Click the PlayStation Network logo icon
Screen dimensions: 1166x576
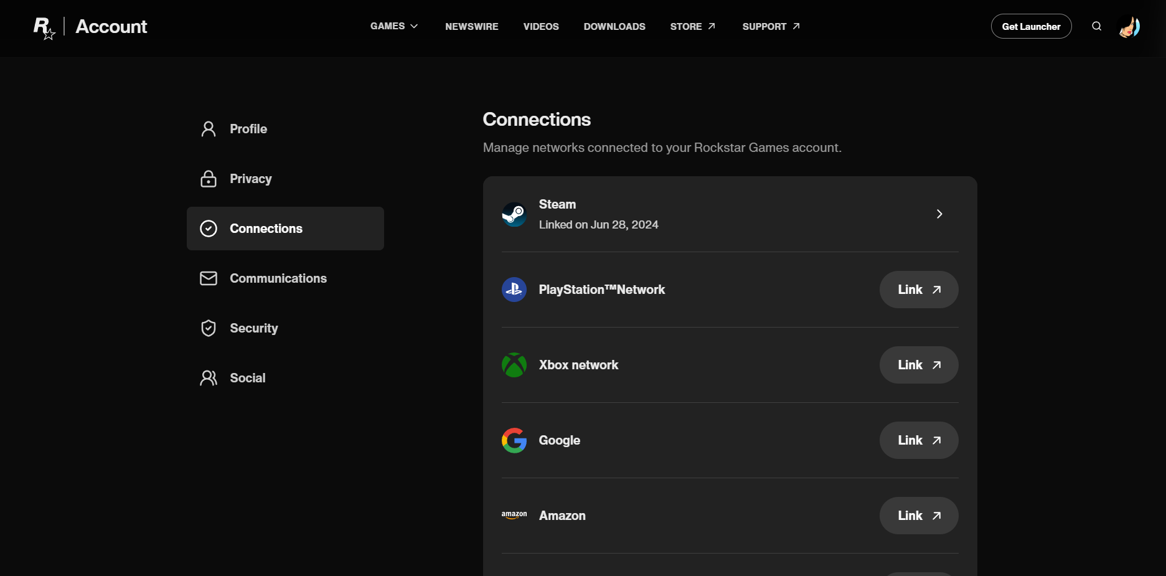pyautogui.click(x=514, y=290)
